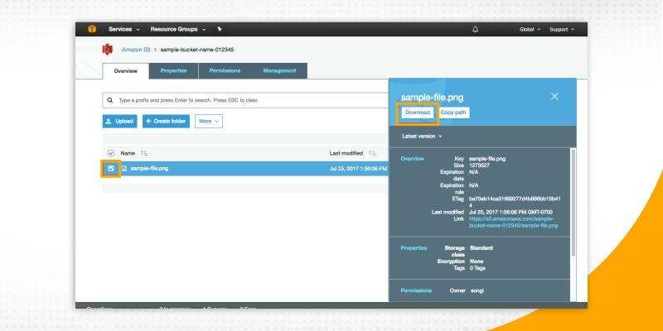Expand the Latest version selector

422,136
